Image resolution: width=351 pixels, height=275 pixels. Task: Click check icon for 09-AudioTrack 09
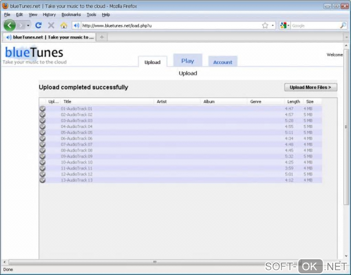43,156
